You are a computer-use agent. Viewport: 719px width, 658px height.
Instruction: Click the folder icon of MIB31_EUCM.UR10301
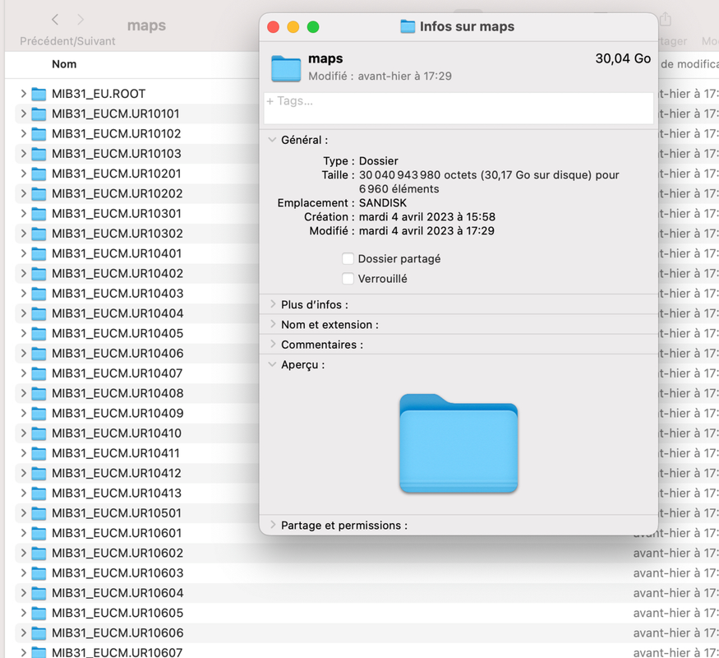pos(39,214)
